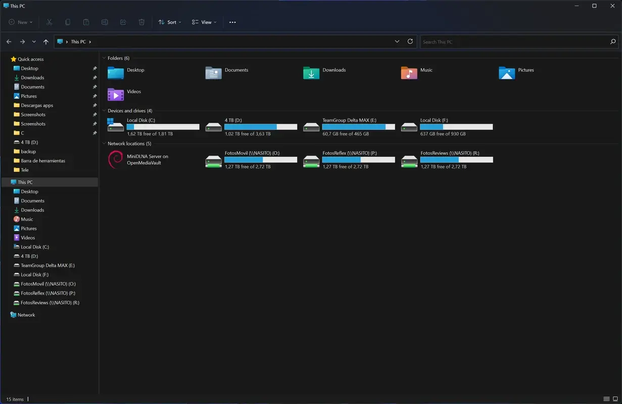Screen dimensions: 622x404
Task: Click the Up one level arrow button
Action: click(x=45, y=41)
